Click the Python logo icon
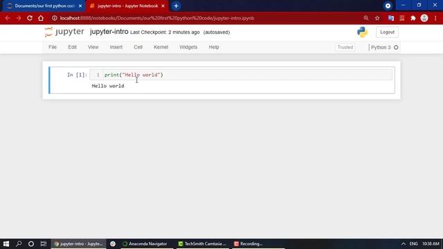 362,33
